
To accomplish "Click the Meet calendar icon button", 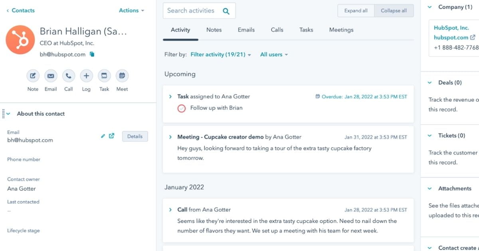I will click(122, 76).
